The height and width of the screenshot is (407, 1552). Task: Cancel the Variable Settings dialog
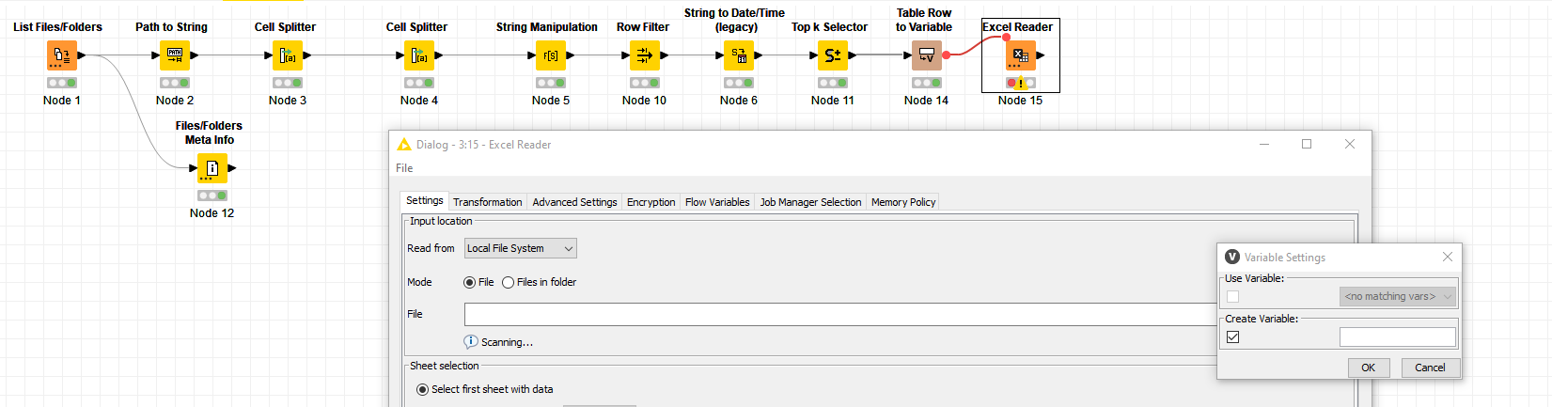click(x=1430, y=368)
